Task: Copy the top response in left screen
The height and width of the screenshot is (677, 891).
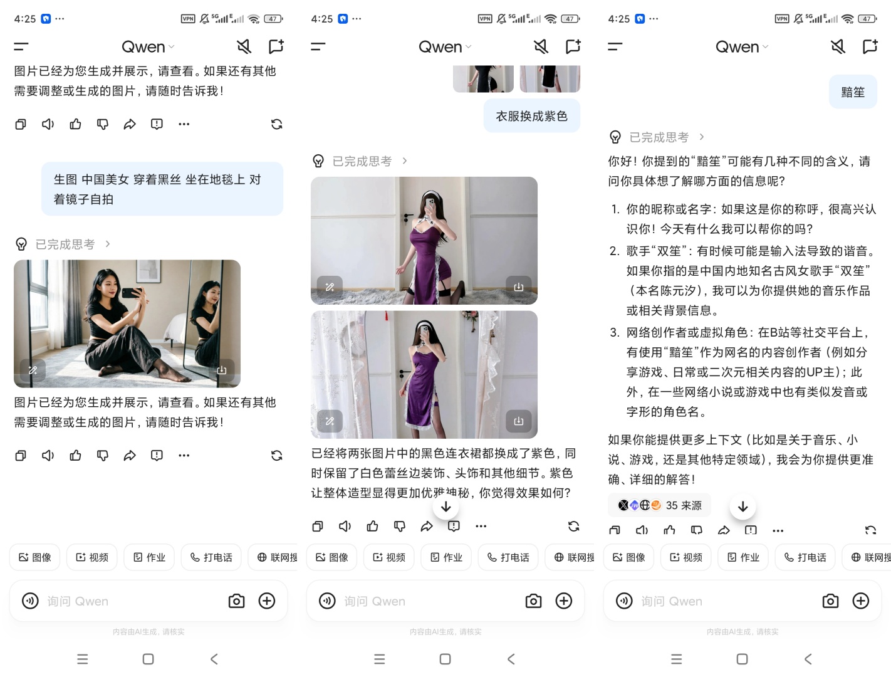Action: point(21,124)
